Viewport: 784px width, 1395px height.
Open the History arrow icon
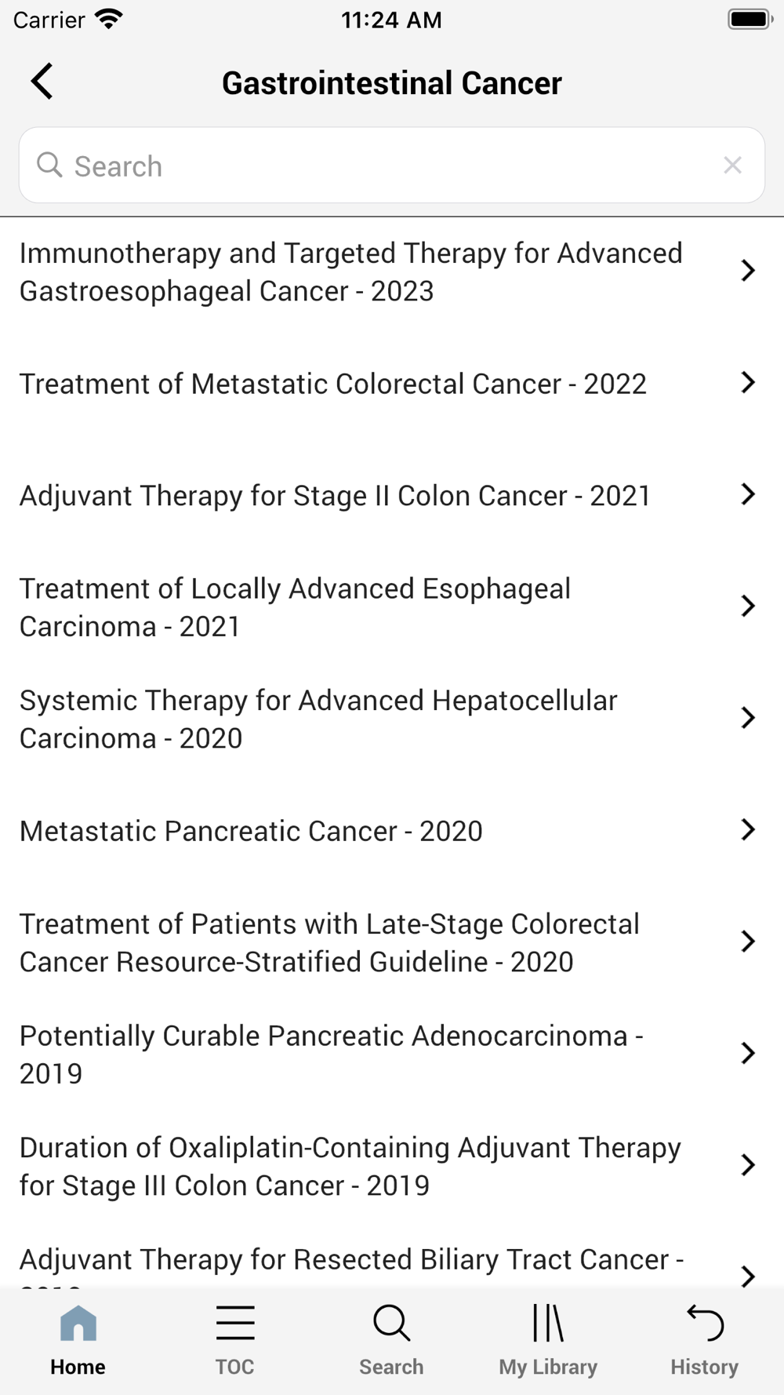click(x=705, y=1323)
